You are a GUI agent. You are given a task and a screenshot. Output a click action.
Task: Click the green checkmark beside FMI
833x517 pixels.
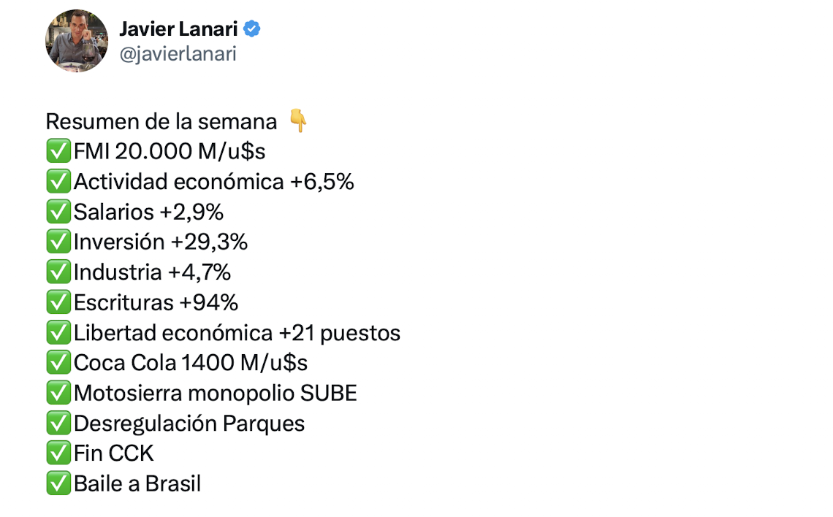point(58,151)
